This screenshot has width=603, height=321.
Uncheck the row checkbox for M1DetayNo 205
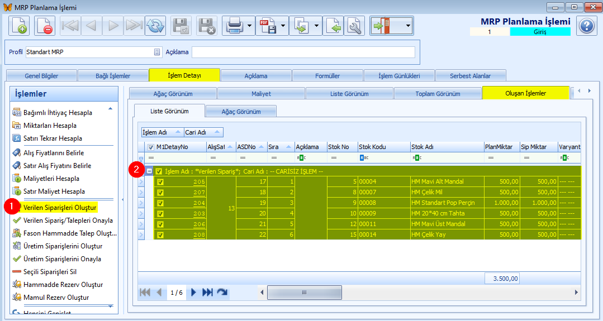[x=160, y=182]
